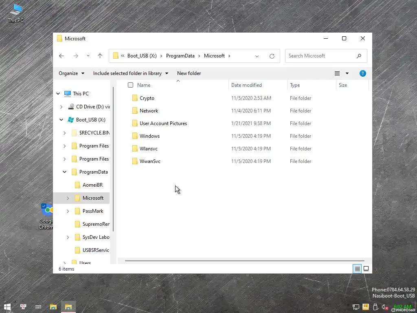This screenshot has height=313, width=417.
Task: Select the Network folder
Action: [149, 111]
